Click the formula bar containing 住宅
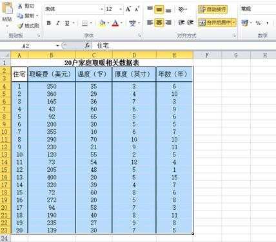Viewport: 276px width, 242px height. coord(184,46)
